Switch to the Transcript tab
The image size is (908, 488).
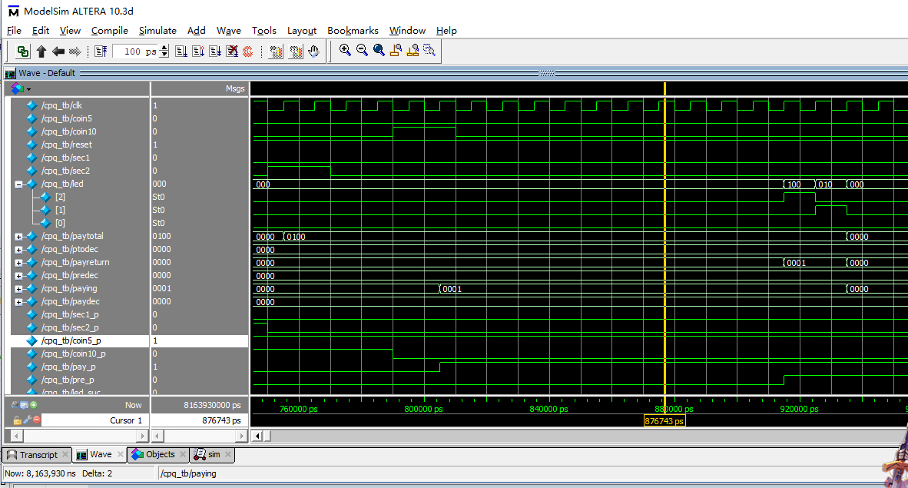pyautogui.click(x=38, y=455)
